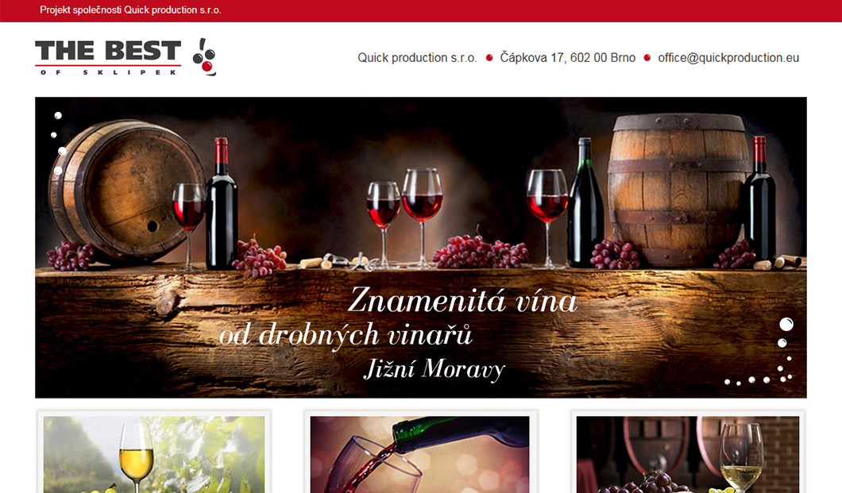
Task: Click the Quick production s.r.o. company name
Action: [417, 58]
